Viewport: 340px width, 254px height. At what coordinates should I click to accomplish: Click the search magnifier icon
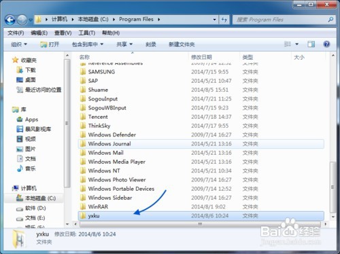[330, 20]
